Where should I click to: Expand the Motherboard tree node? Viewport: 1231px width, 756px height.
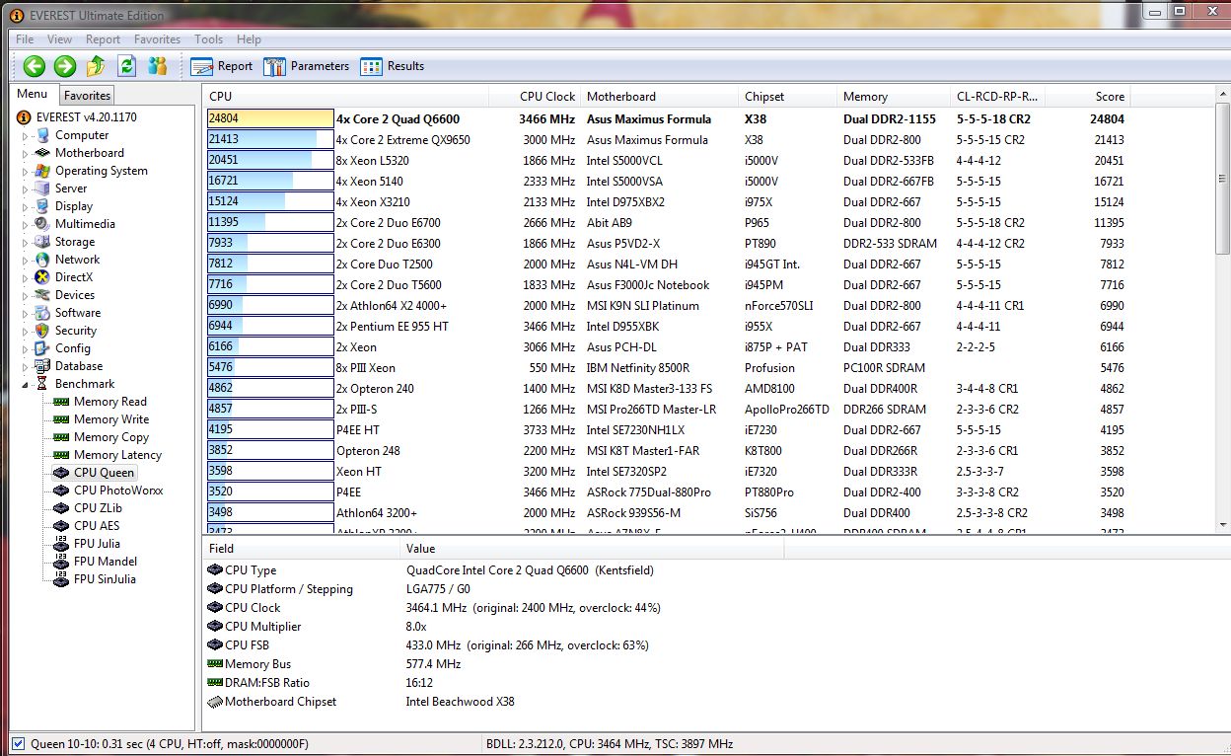point(26,153)
